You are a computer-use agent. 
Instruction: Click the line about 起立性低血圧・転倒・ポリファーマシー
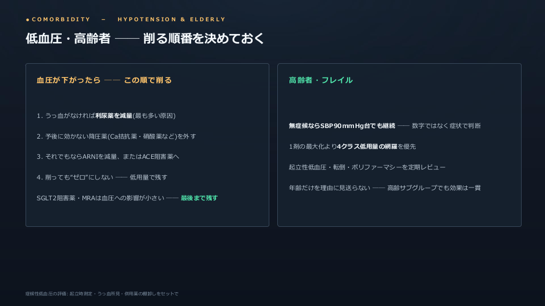367,167
